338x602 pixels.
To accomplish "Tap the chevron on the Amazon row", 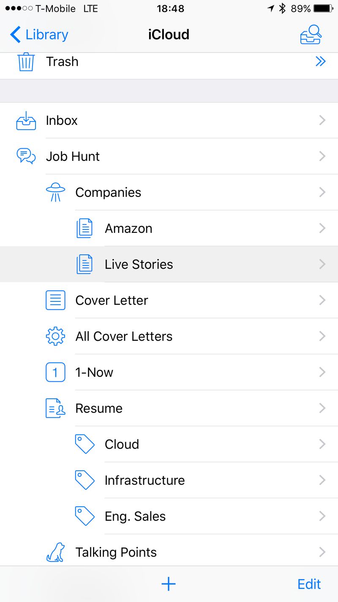I will [x=322, y=229].
